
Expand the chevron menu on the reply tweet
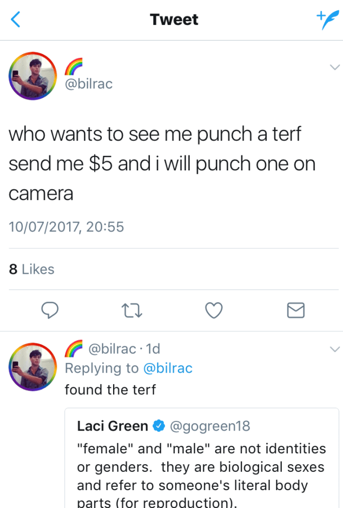[x=334, y=348]
